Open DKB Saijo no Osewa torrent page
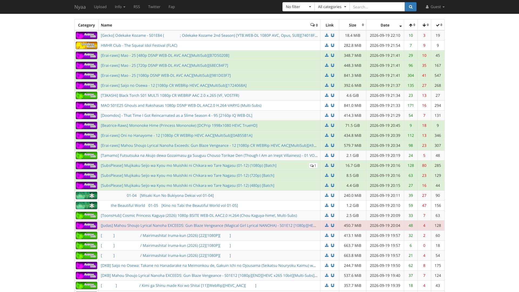 click(x=208, y=266)
